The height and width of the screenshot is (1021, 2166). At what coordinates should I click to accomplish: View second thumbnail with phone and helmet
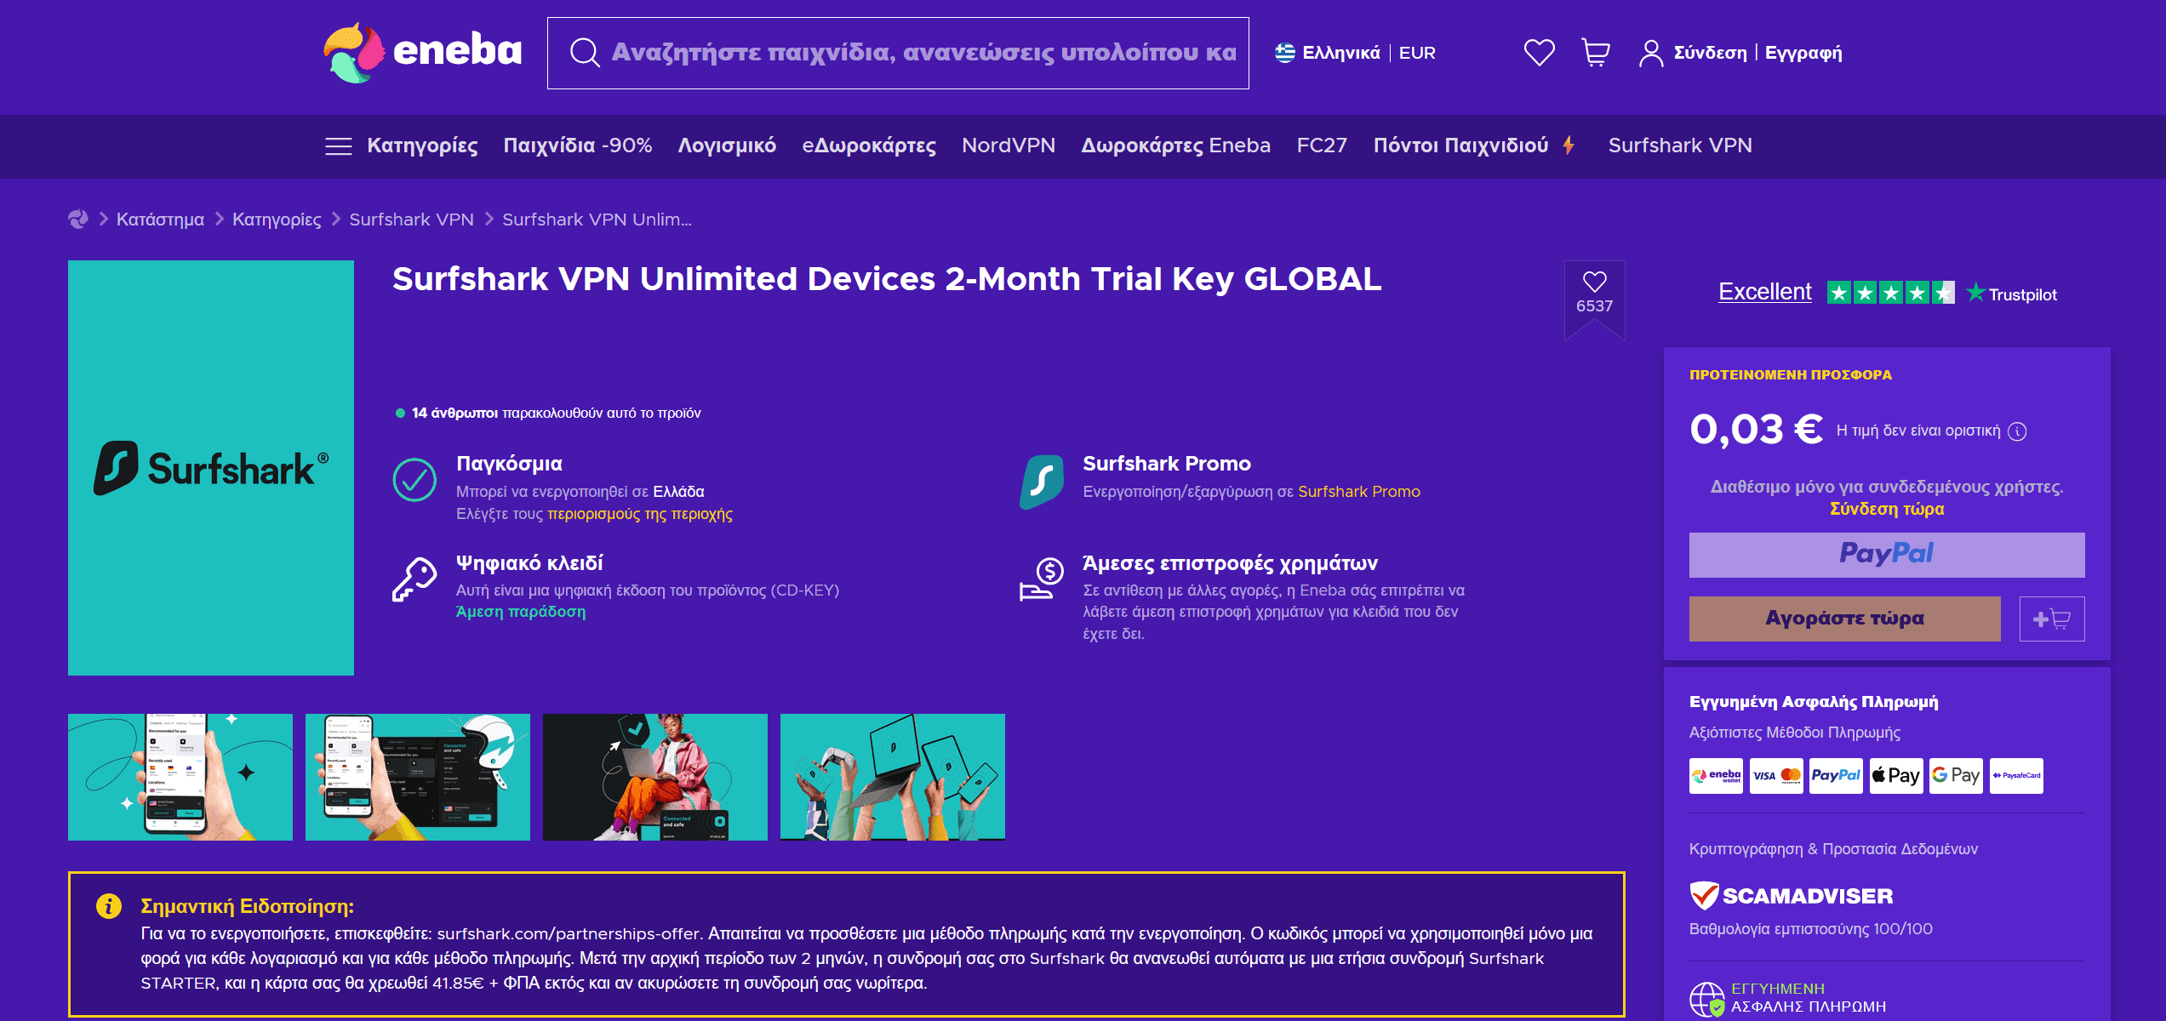pos(418,777)
